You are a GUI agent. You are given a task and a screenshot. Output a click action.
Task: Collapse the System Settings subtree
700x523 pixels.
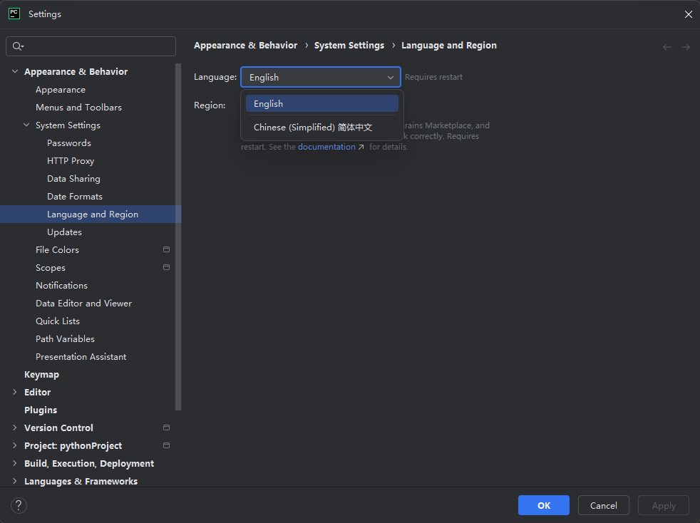(26, 125)
